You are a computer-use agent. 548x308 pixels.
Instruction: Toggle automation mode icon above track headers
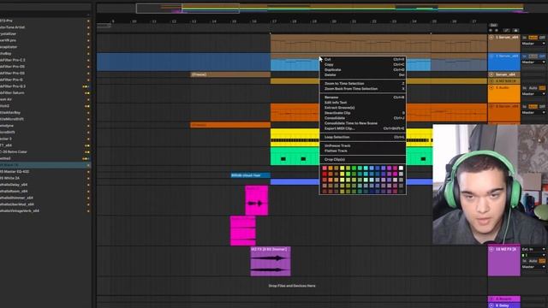click(507, 31)
